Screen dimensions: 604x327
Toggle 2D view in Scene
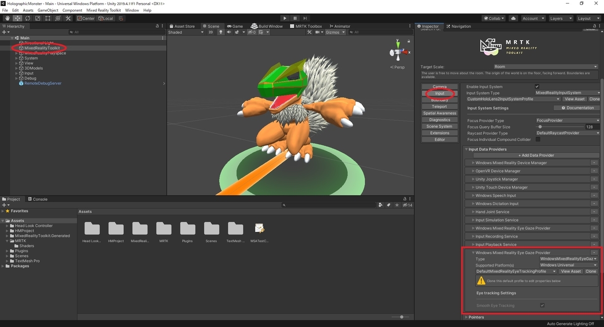[x=211, y=32]
